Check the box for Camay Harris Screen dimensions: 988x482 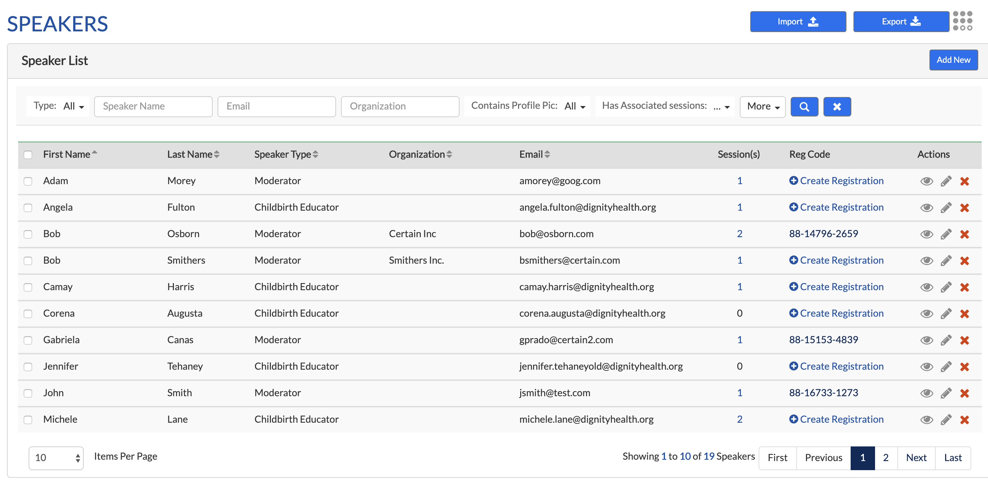28,287
